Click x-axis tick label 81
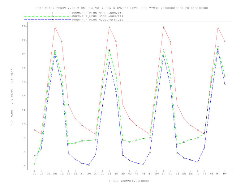 (218, 174)
